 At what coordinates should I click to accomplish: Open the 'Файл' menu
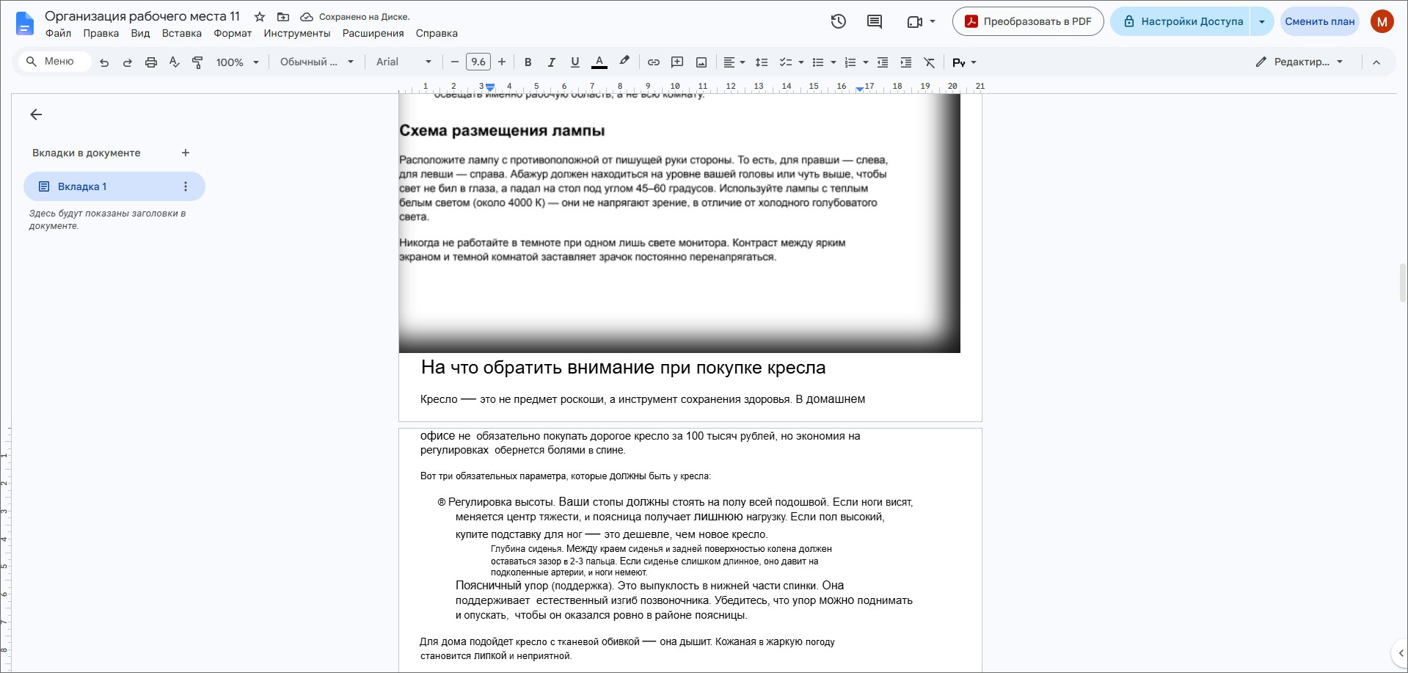58,33
